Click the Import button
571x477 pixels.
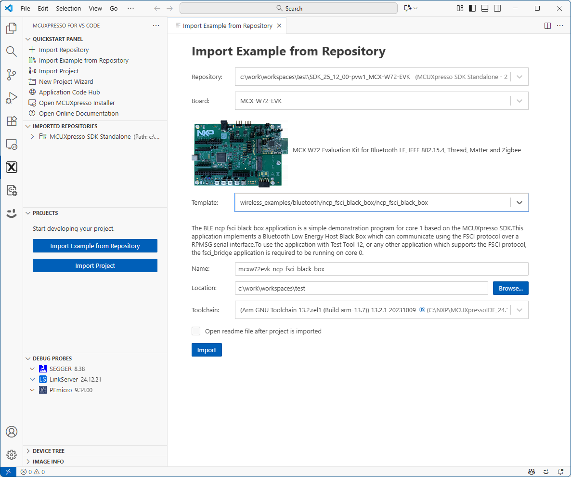tap(207, 350)
